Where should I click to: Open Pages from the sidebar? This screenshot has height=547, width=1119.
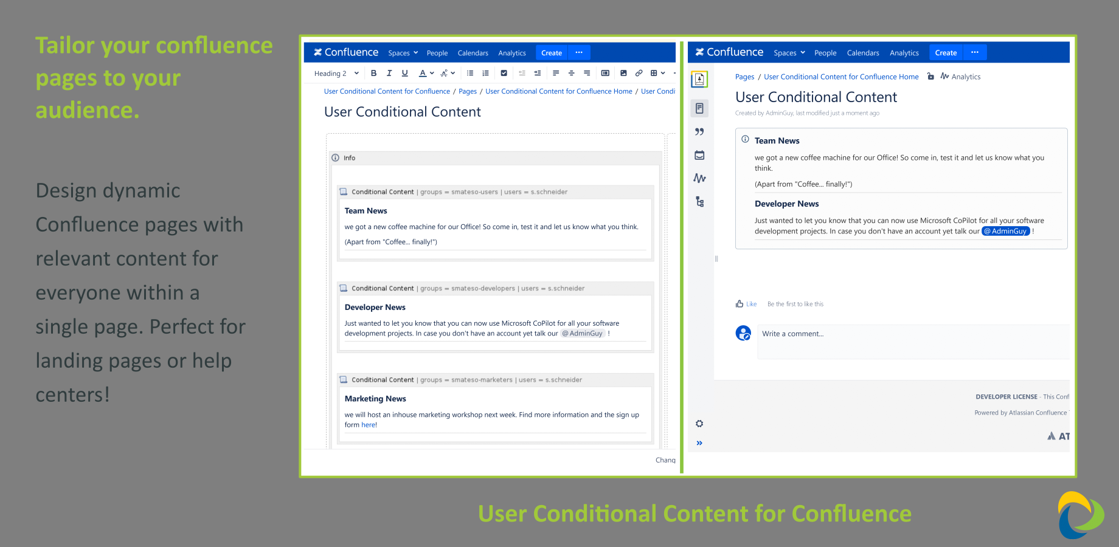699,109
